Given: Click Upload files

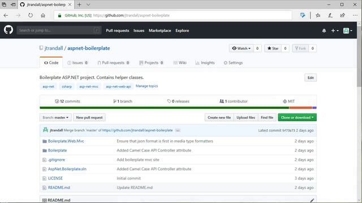Looking at the screenshot, I should click(x=245, y=117).
